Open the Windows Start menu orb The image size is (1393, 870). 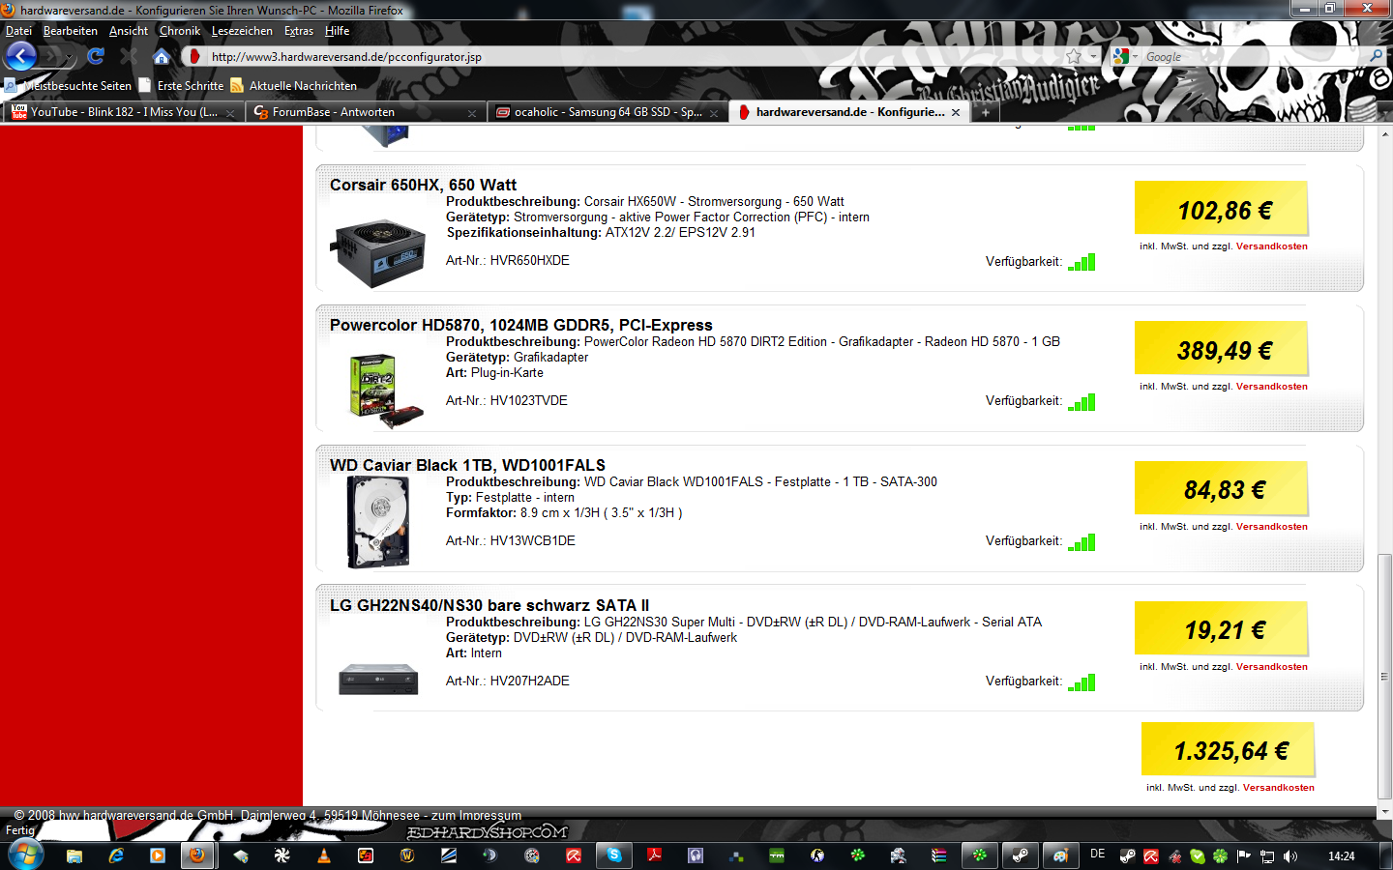coord(25,855)
